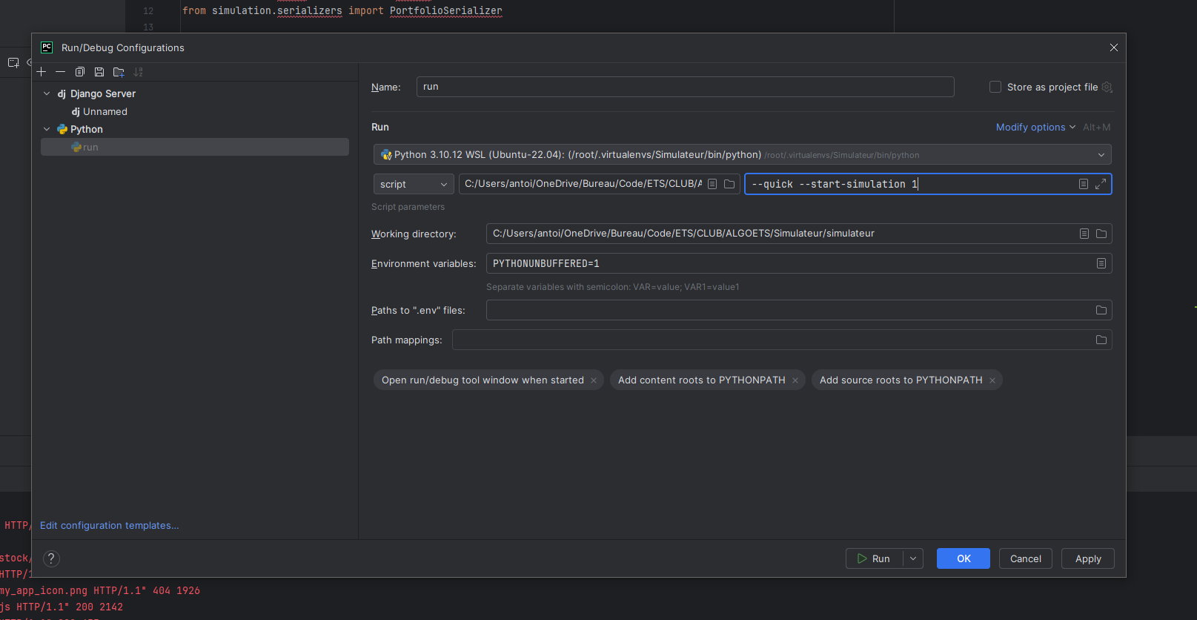Save configuration icon in toolbar

coord(99,72)
